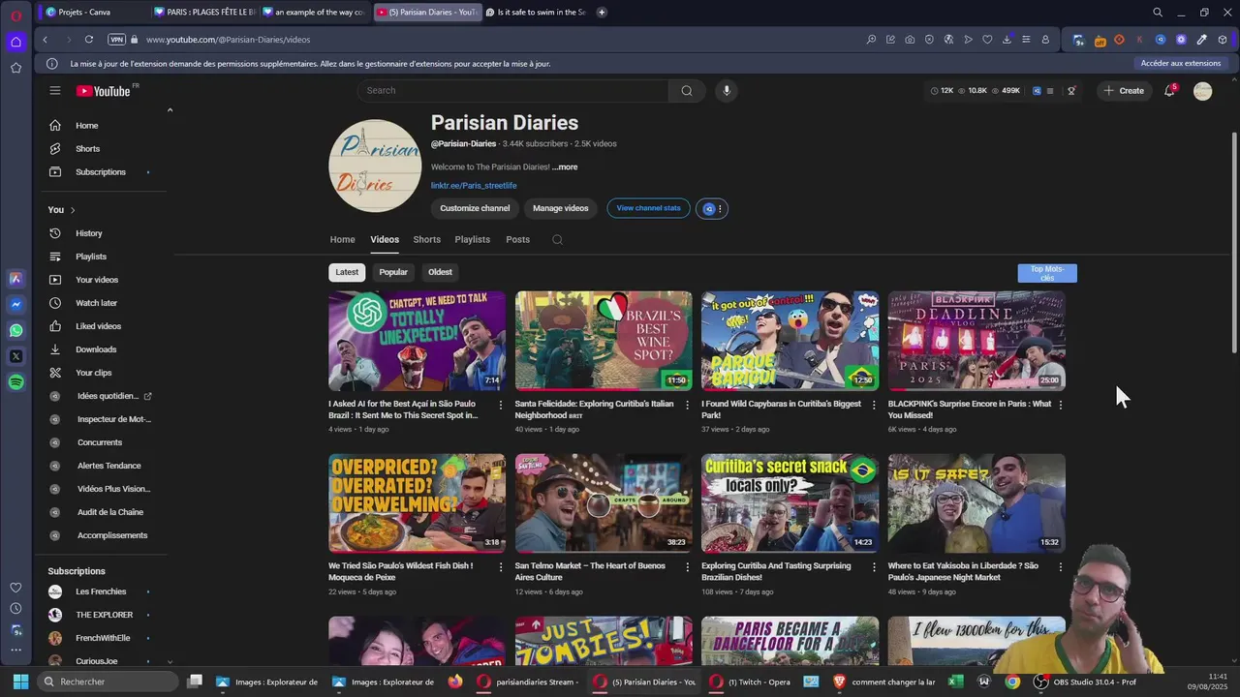Click in the YouTube search field
Screen dimensions: 1240x697
coord(512,90)
